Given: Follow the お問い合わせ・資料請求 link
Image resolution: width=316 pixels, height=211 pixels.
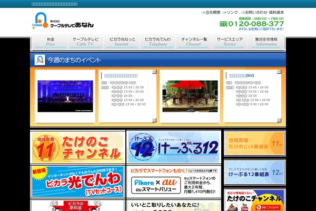Looking at the screenshot, I should [x=262, y=12].
